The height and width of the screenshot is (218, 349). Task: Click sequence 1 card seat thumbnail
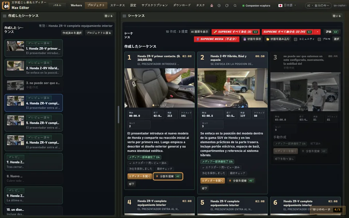[x=159, y=88]
